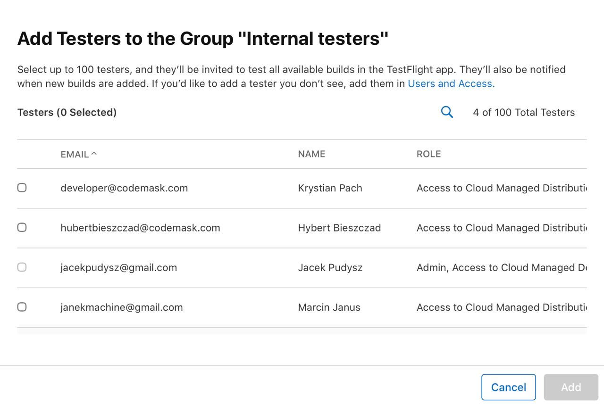Tick the checkbox for jacekpudysz@gmail.com
Image resolution: width=604 pixels, height=404 pixels.
(x=22, y=267)
